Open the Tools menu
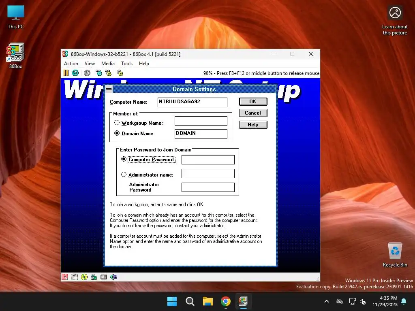 click(127, 64)
